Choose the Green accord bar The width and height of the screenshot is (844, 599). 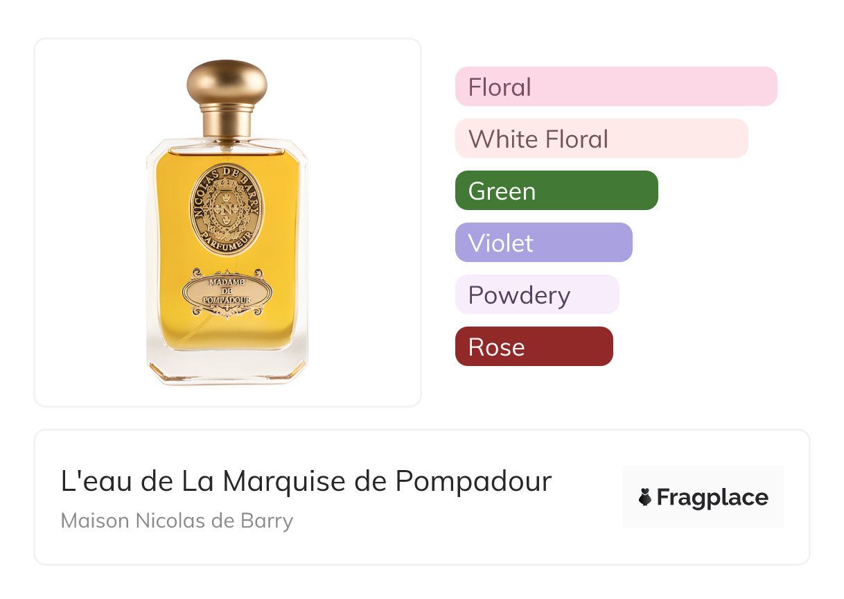pos(556,191)
